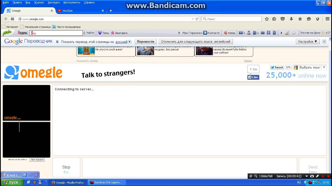Click the Ростов-на-Дону weather widget
The width and height of the screenshot is (332, 186).
[x=315, y=33]
